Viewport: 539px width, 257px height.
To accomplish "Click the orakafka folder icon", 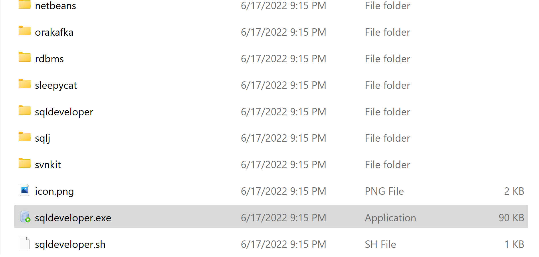I will 25,31.
